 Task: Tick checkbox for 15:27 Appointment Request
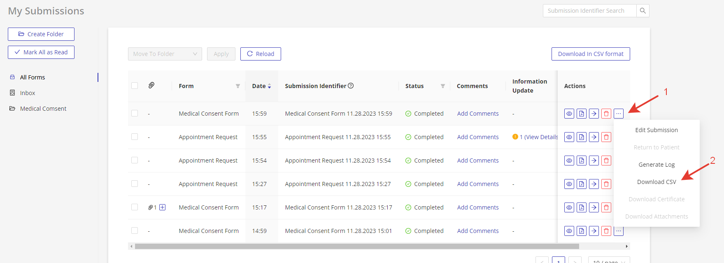tap(135, 184)
